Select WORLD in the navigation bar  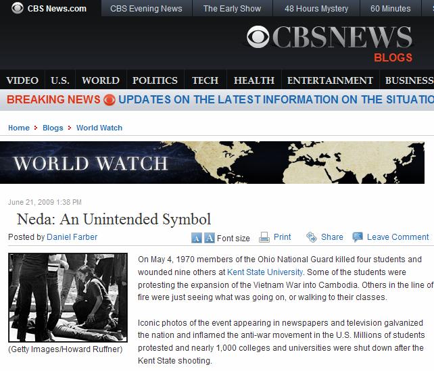[x=101, y=80]
